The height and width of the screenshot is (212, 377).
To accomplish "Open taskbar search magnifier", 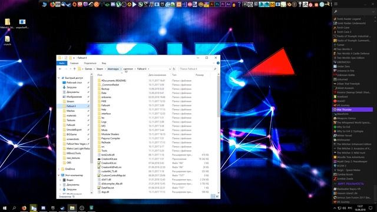I will click(x=14, y=208).
